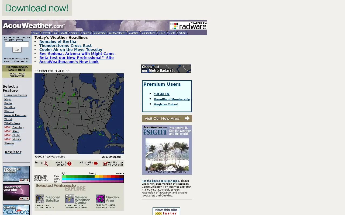This screenshot has height=215, width=345.
Task: Select the meteorologist tab
Action: [117, 33]
